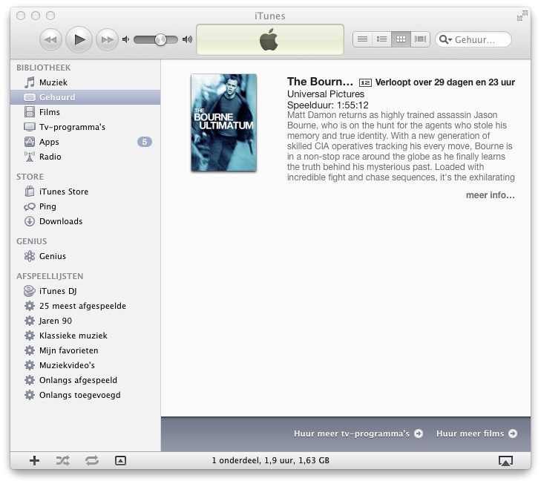
Task: Click the 'meer info...' link
Action: tap(490, 195)
